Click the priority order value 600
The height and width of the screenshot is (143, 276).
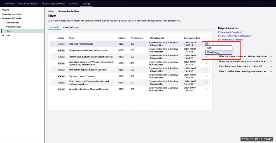coord(132,83)
